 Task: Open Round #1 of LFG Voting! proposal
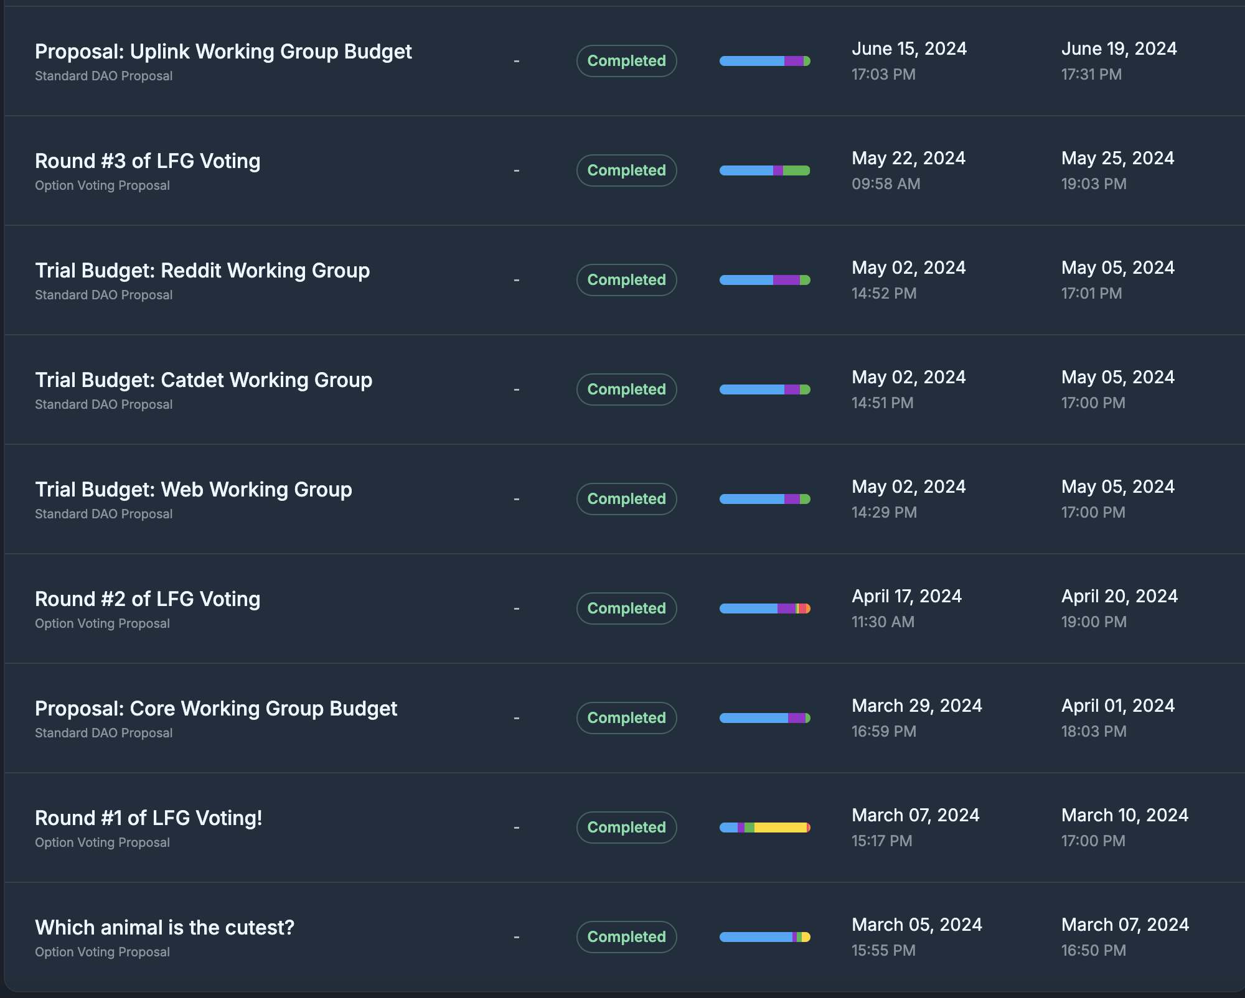click(x=148, y=818)
